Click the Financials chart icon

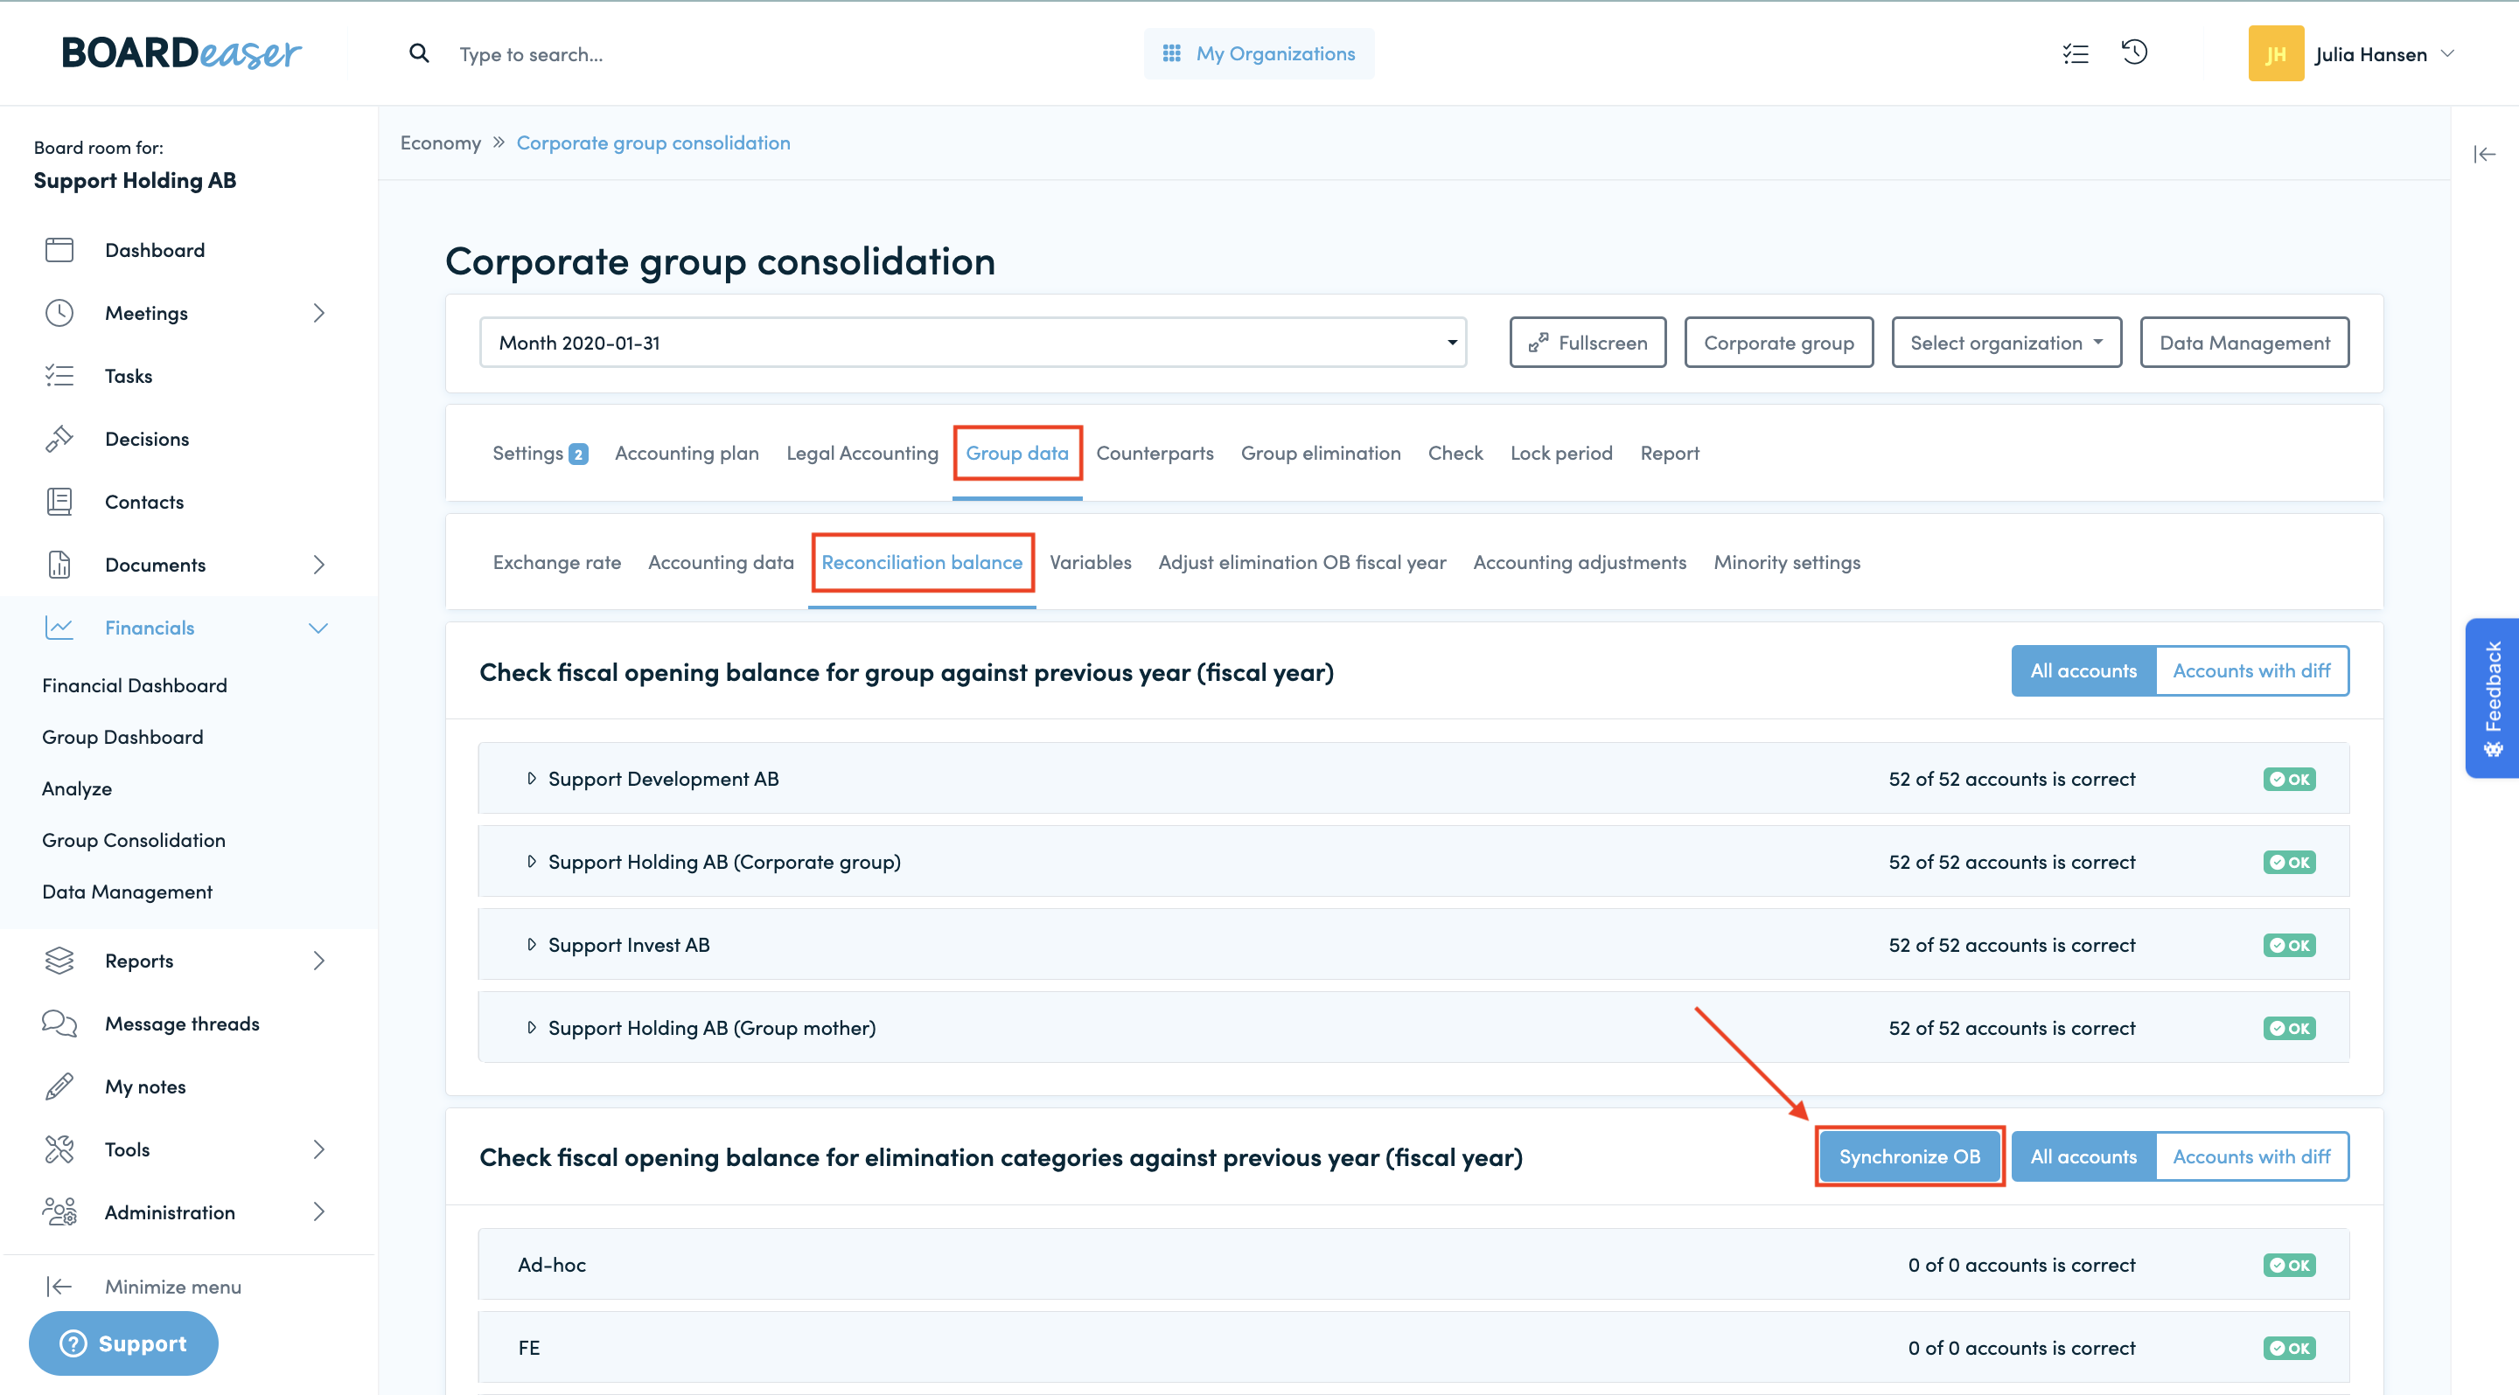[x=59, y=628]
